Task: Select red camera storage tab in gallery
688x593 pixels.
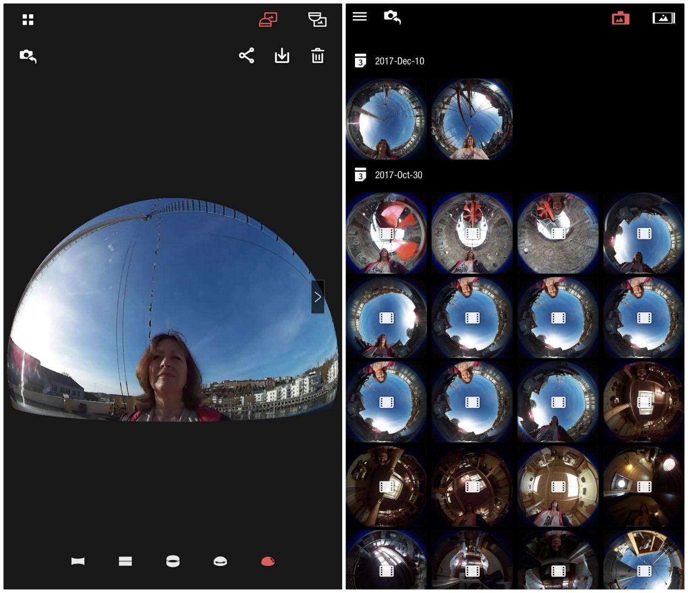Action: point(620,18)
